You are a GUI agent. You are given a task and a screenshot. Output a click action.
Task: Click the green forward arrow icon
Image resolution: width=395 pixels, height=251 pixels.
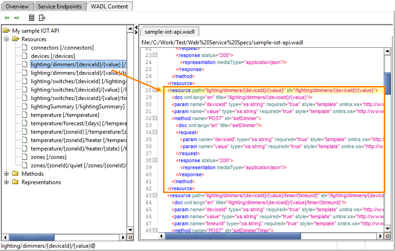pyautogui.click(x=17, y=18)
